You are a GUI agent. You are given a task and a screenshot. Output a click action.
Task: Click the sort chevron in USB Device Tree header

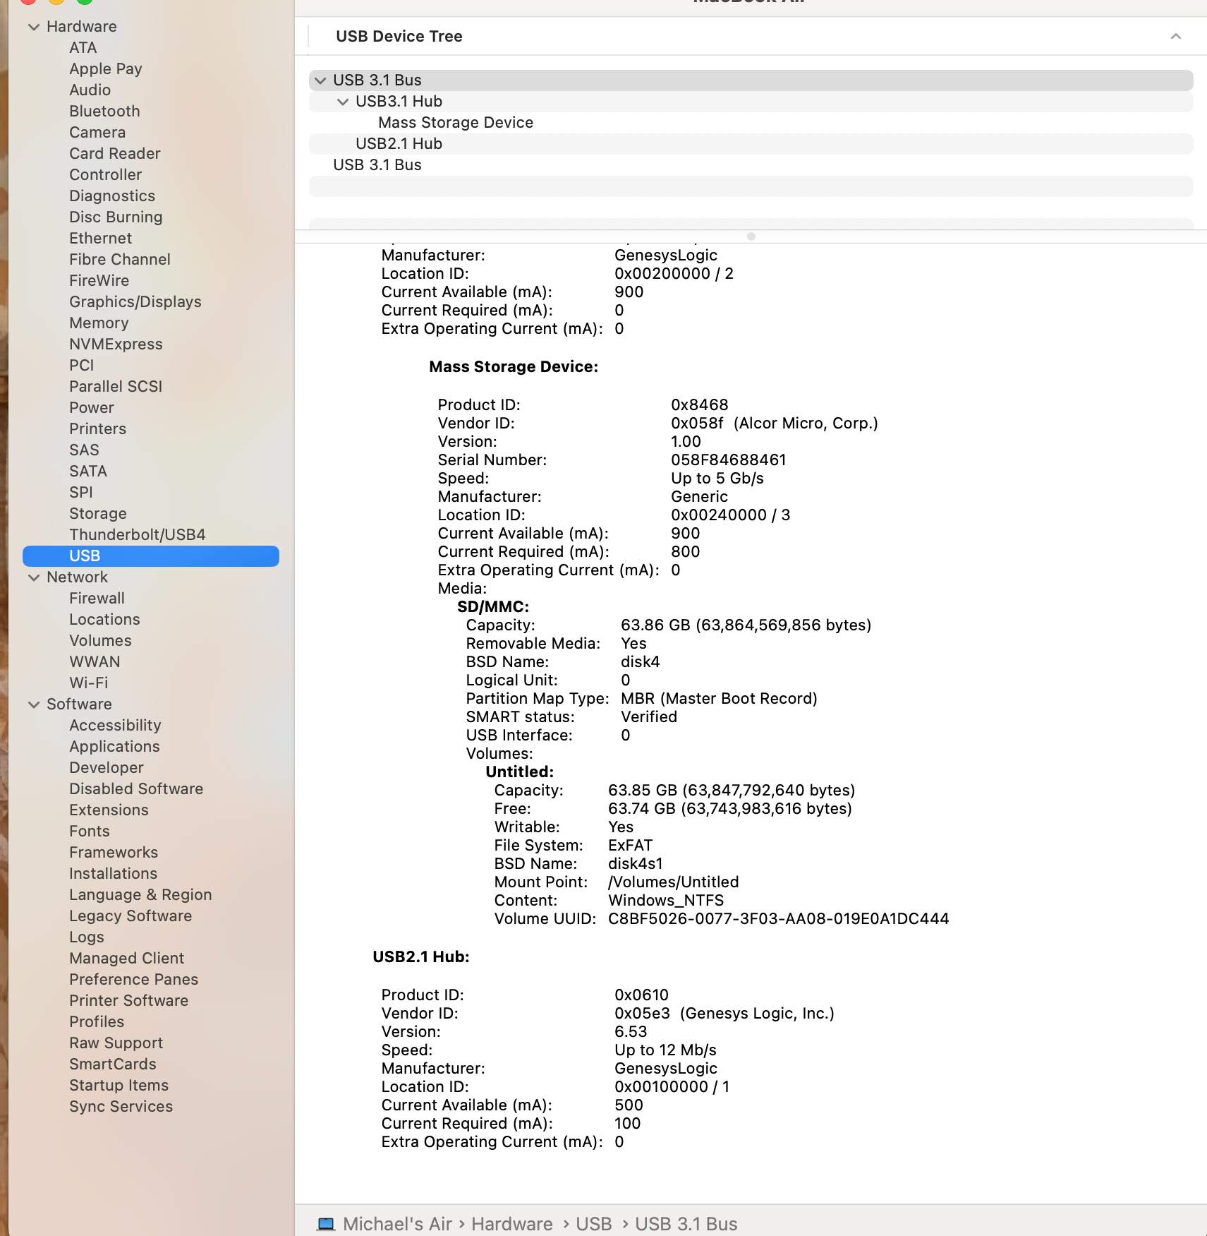coord(1175,36)
